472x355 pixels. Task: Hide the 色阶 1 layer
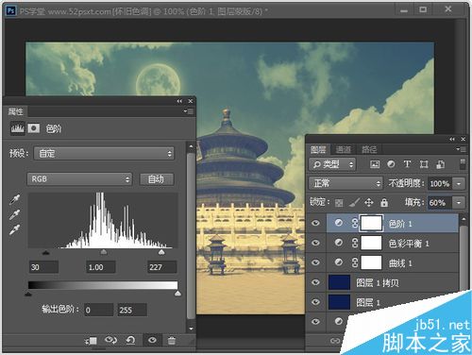[x=315, y=223]
